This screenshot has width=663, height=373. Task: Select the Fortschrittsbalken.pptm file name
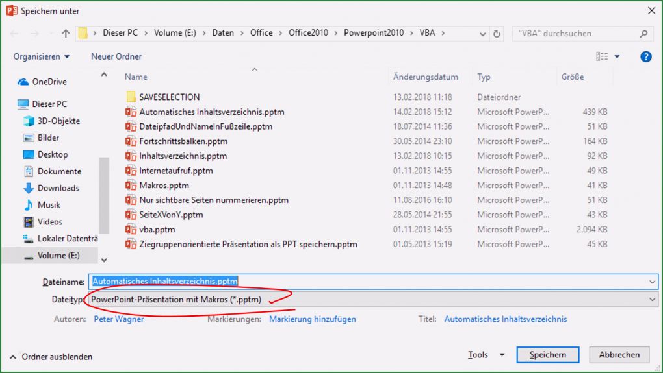pos(183,141)
